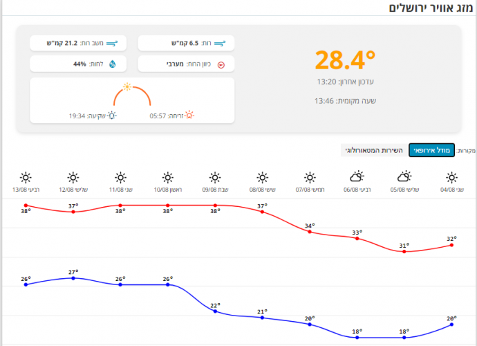Click the sunrise icon beside 05:57
The width and height of the screenshot is (477, 346).
190,115
